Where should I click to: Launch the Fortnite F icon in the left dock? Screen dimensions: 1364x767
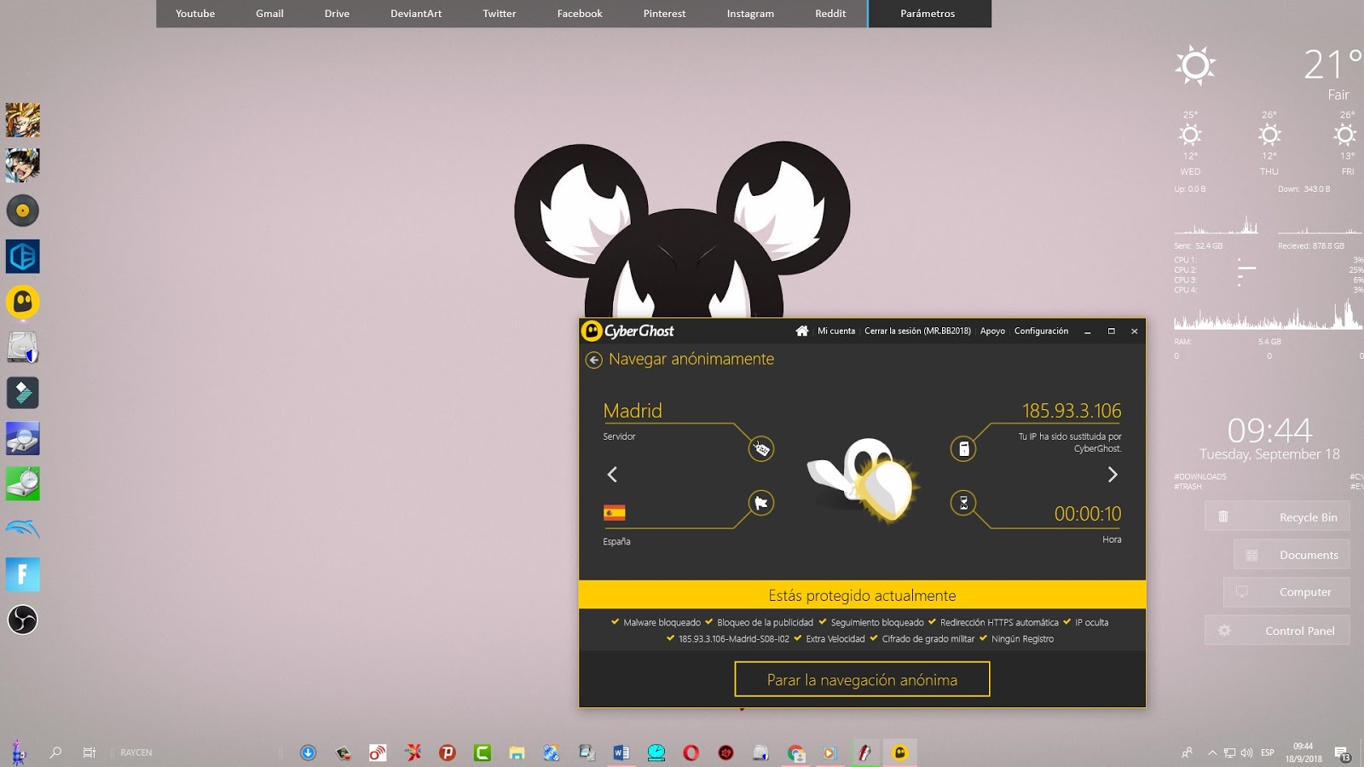pyautogui.click(x=23, y=574)
